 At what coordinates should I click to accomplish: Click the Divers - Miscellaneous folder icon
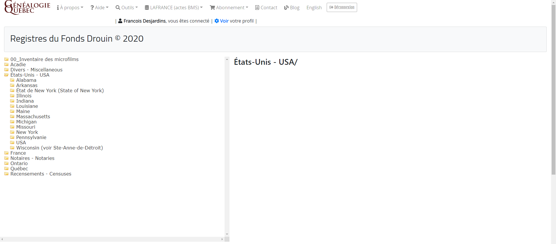[6, 70]
